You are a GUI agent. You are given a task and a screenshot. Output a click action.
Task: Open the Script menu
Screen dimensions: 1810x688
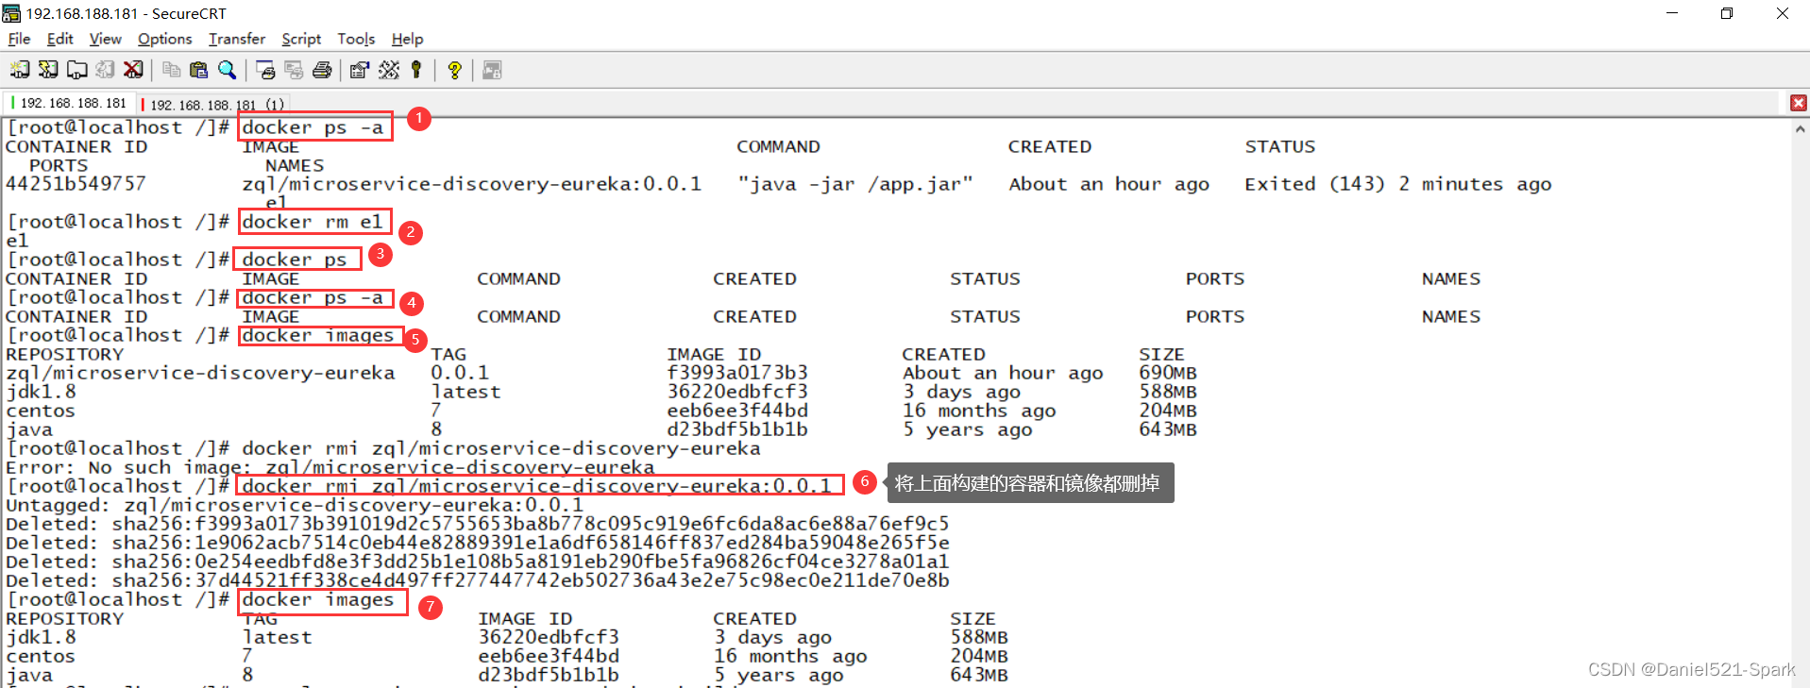click(301, 39)
